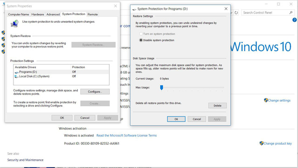Open Change settings link
The image size is (298, 168).
pos(279,100)
